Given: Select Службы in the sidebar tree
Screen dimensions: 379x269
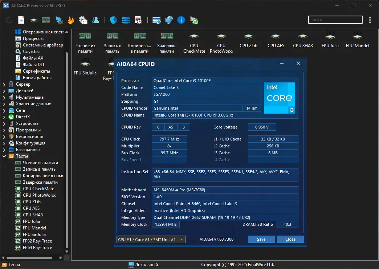Looking at the screenshot, I should 31,52.
